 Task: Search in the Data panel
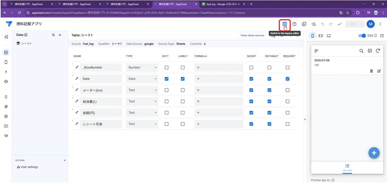(x=54, y=35)
